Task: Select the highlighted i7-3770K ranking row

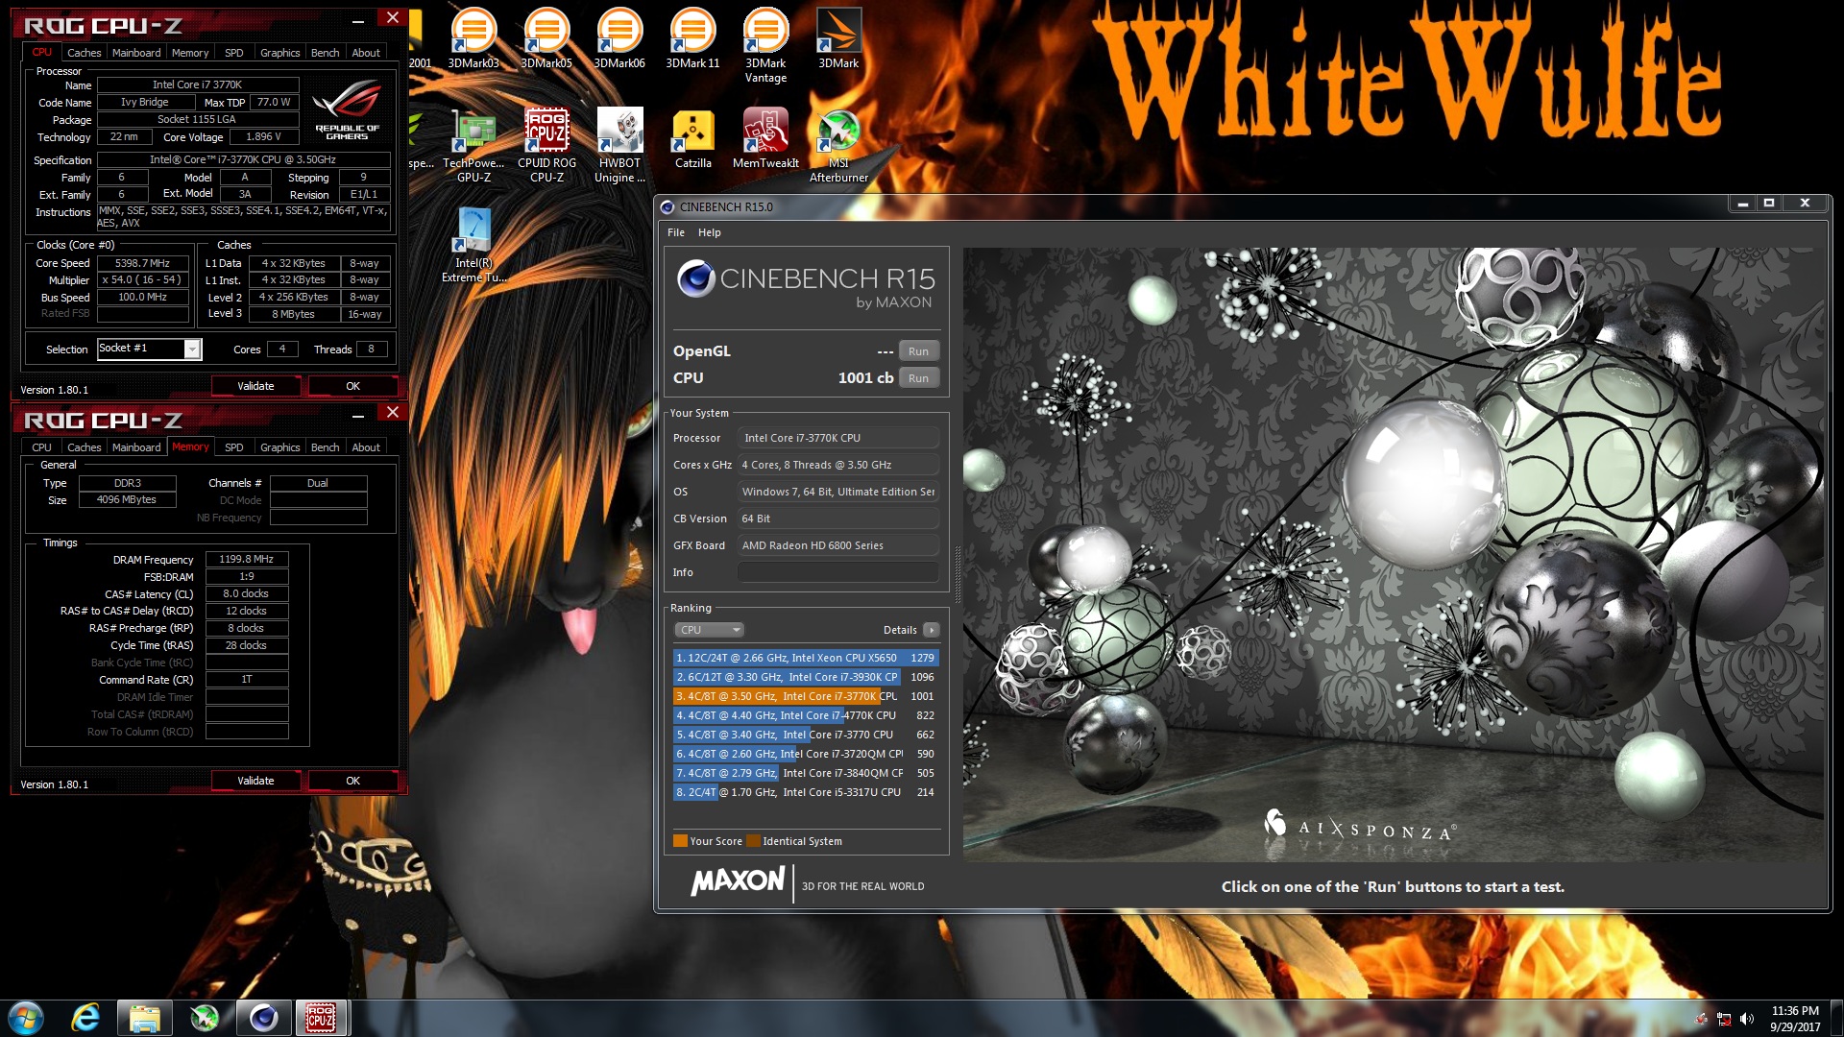Action: [806, 696]
